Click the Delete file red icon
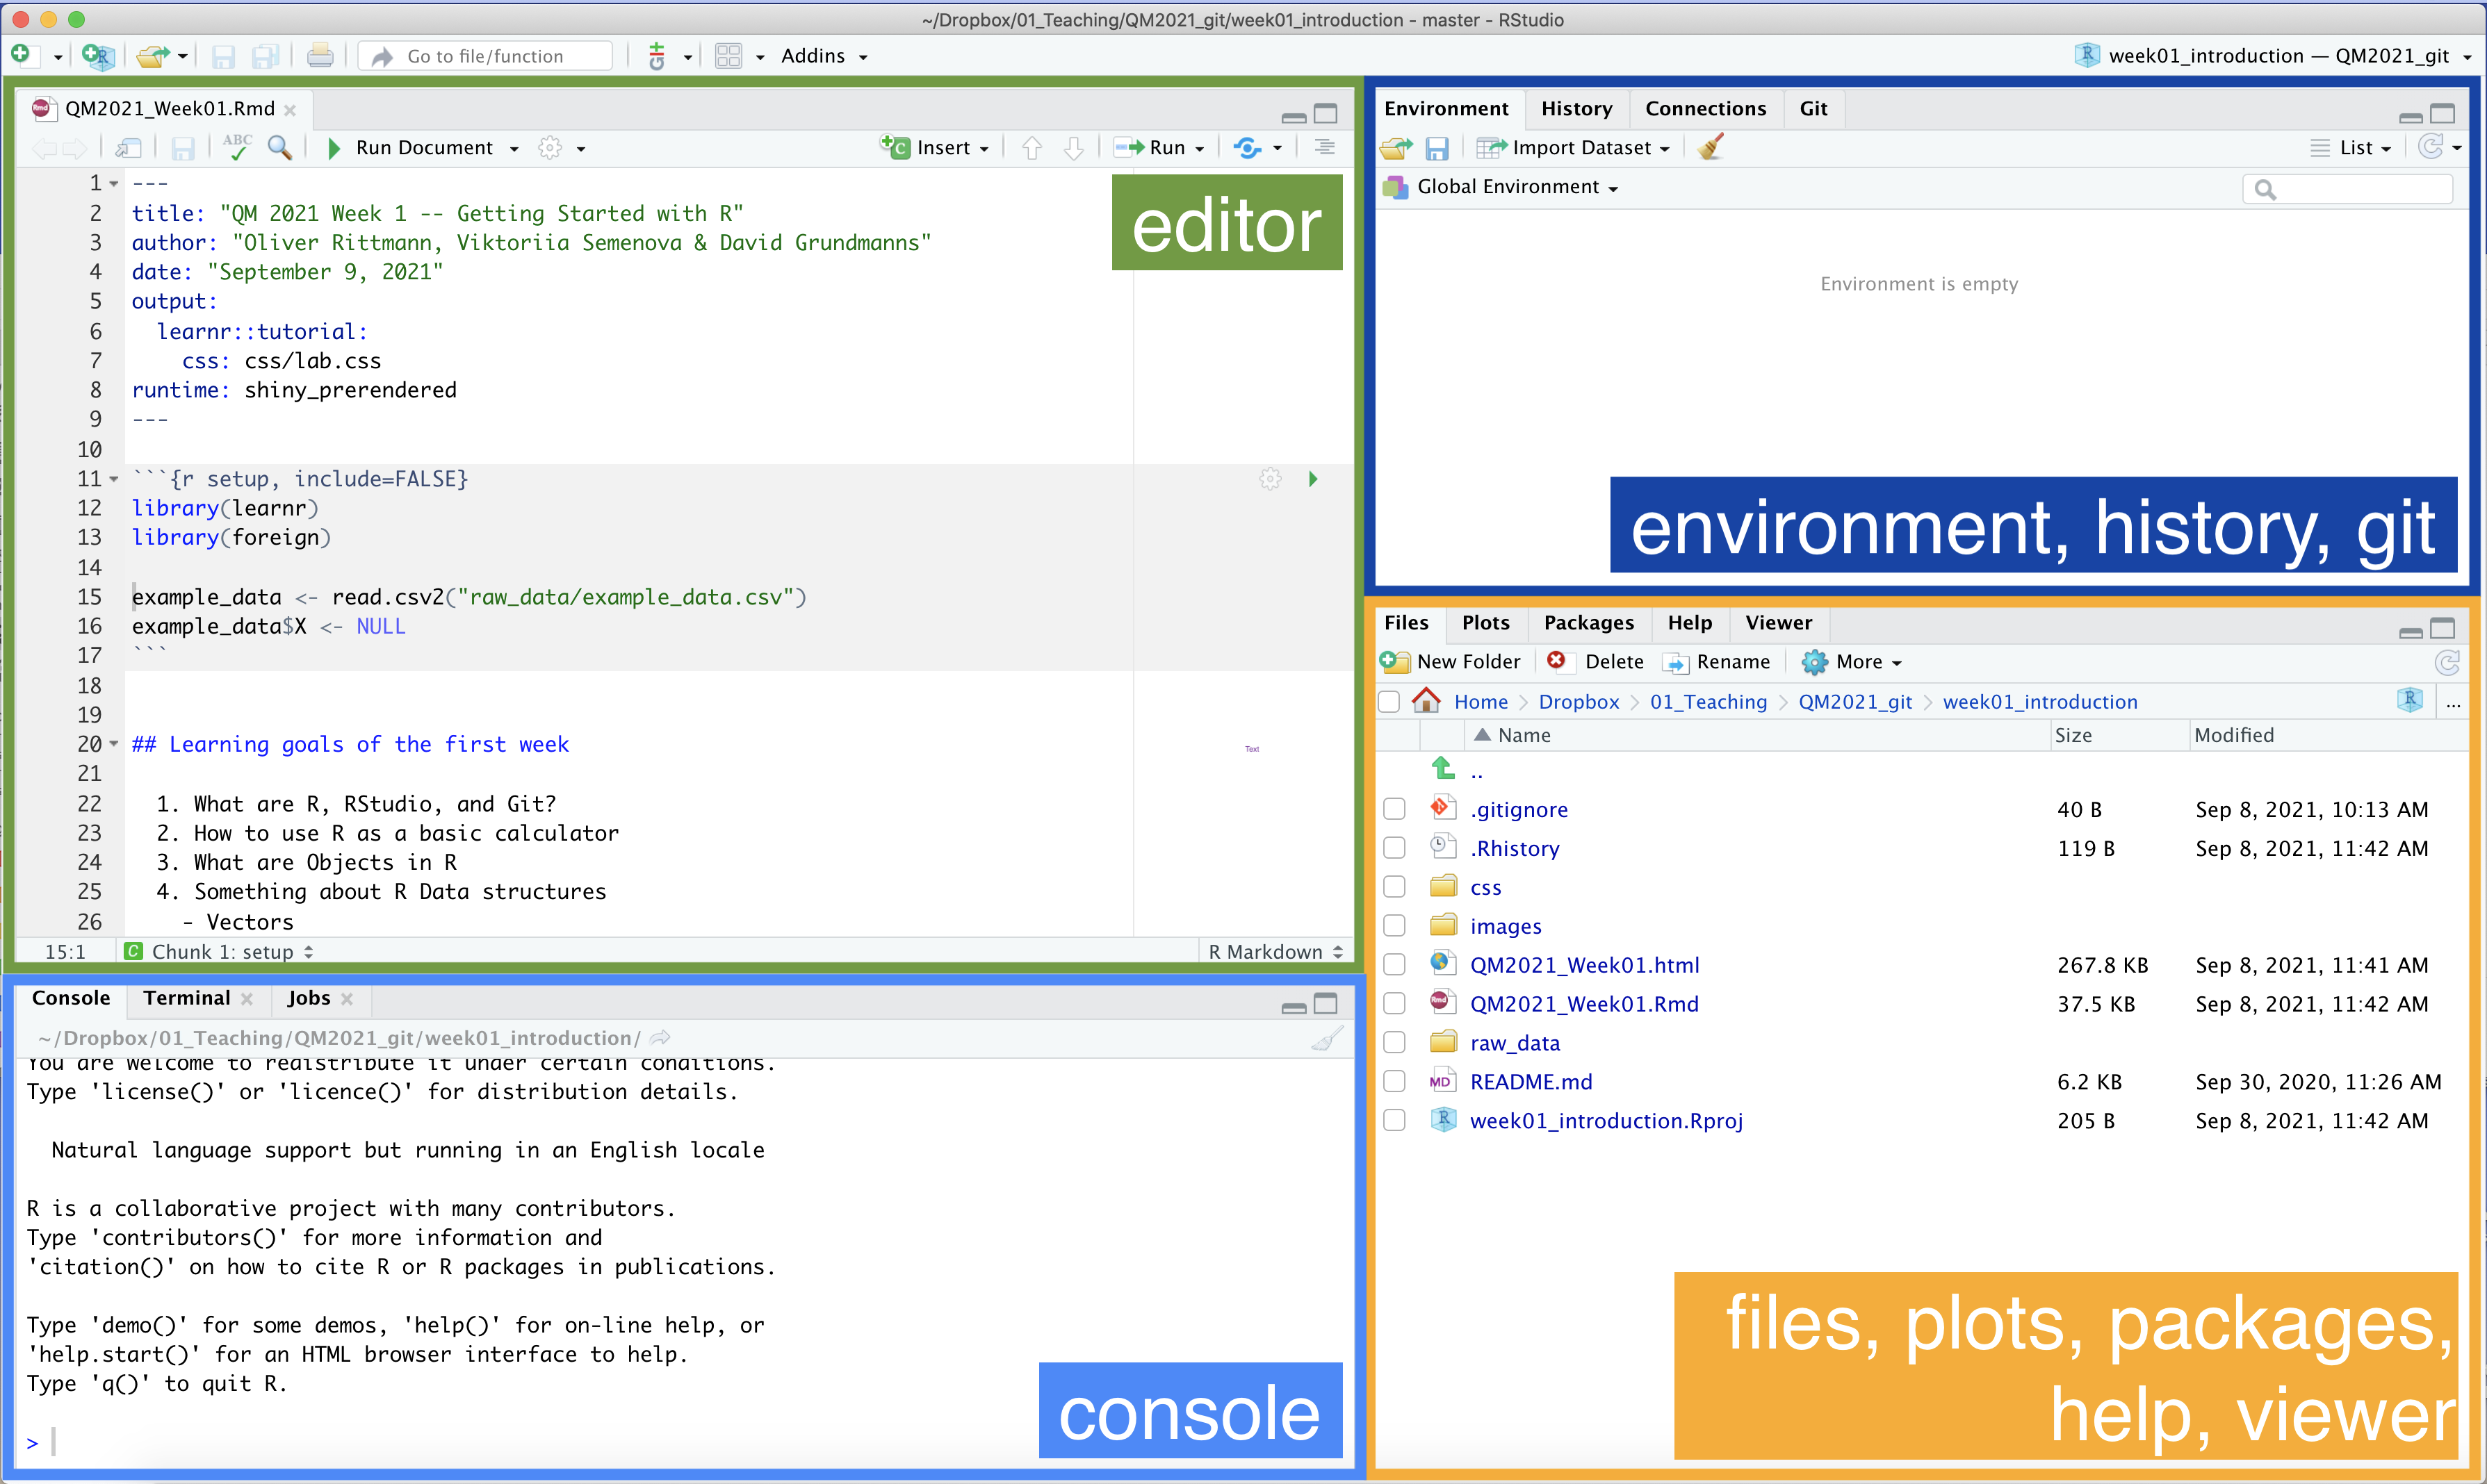 1556,661
